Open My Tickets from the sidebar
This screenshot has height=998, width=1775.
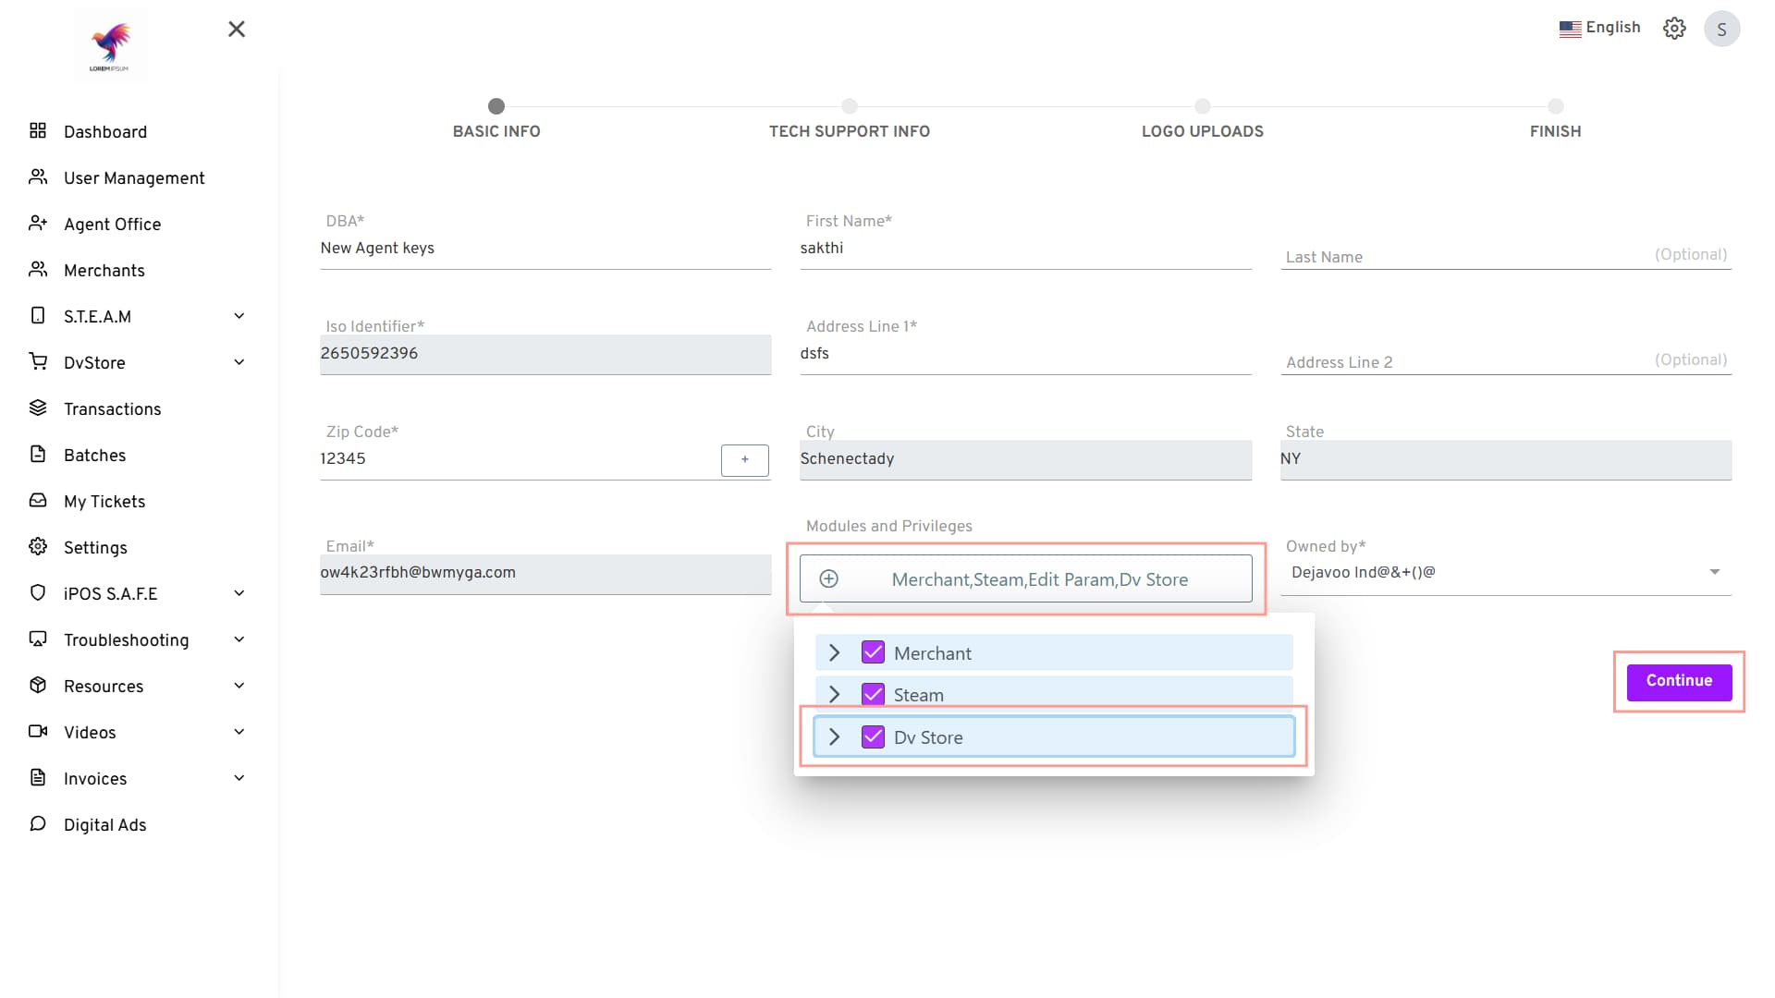coord(104,501)
